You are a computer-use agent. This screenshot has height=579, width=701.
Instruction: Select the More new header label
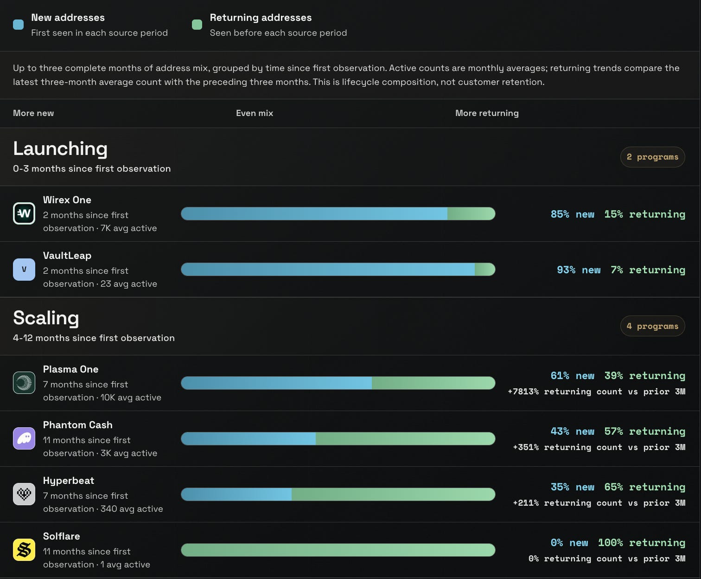33,113
